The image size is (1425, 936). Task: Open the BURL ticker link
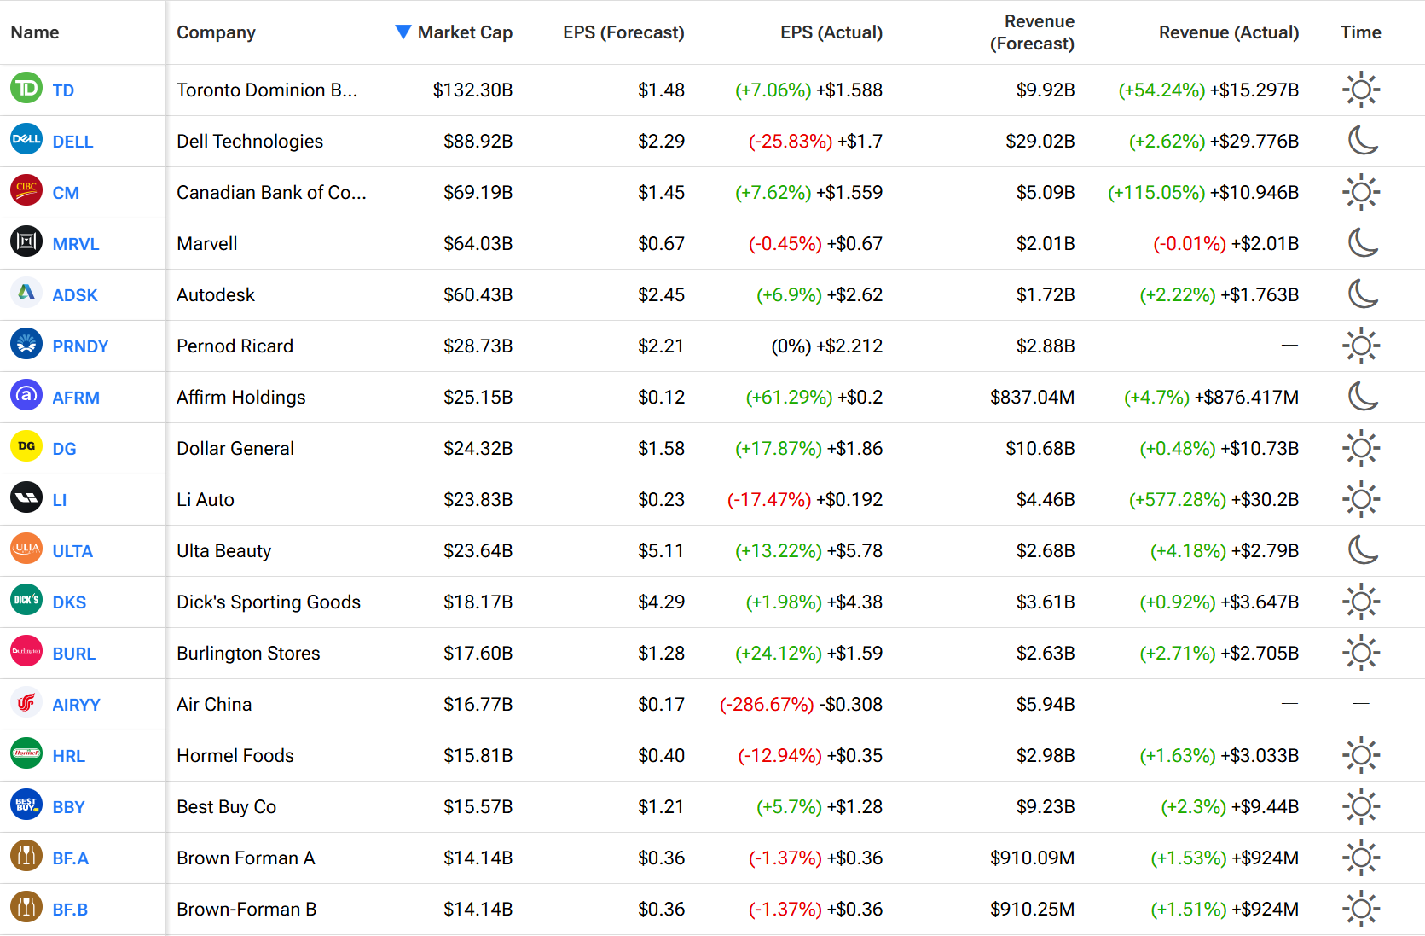tap(73, 654)
